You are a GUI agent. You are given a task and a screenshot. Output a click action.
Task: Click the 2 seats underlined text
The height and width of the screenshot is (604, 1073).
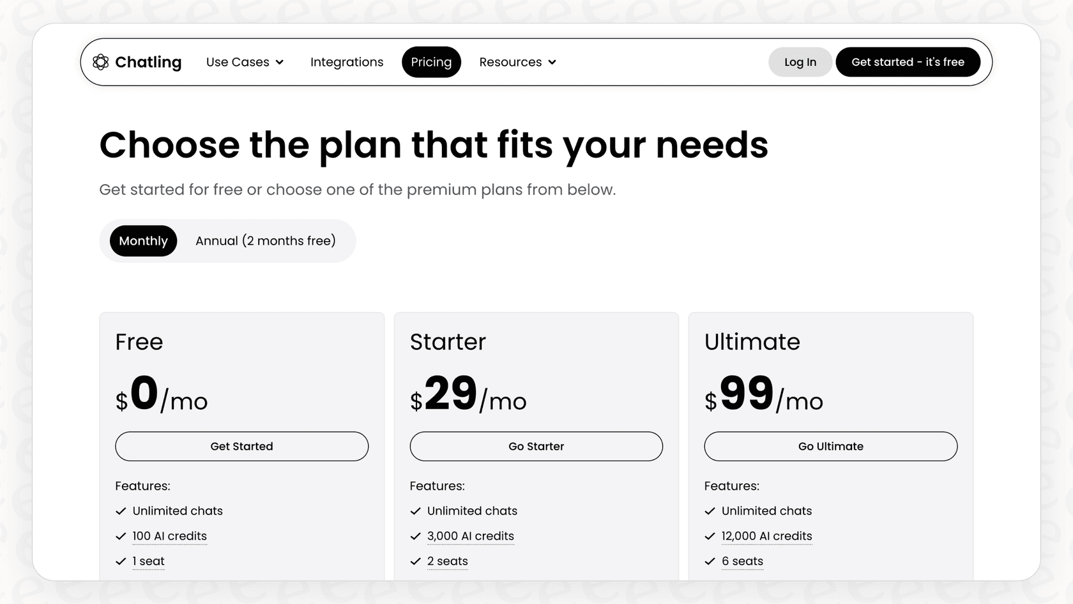(447, 561)
